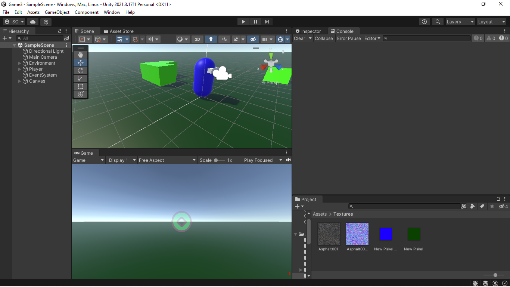The image size is (510, 287).
Task: Select the Rect transform tool
Action: (80, 86)
